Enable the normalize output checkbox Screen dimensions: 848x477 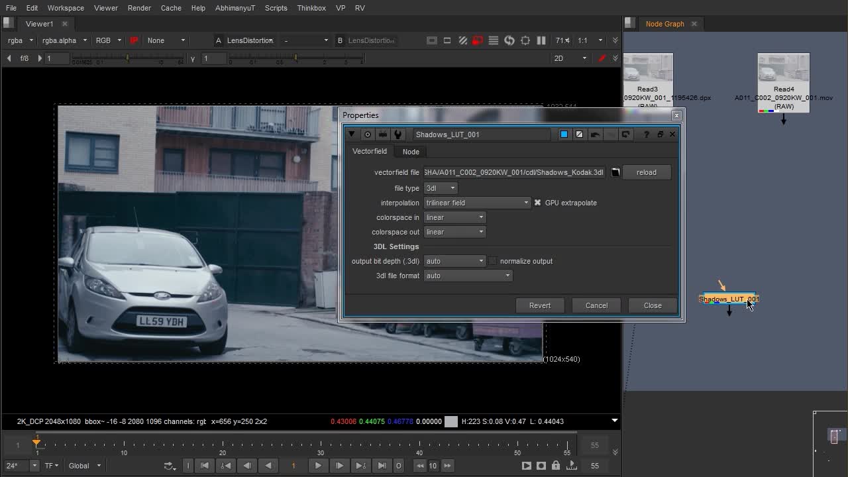492,261
